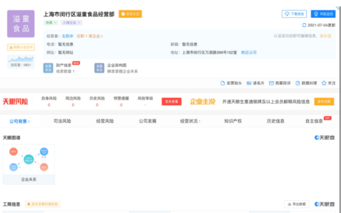Click the 数据纠错 icon

(x=298, y=83)
